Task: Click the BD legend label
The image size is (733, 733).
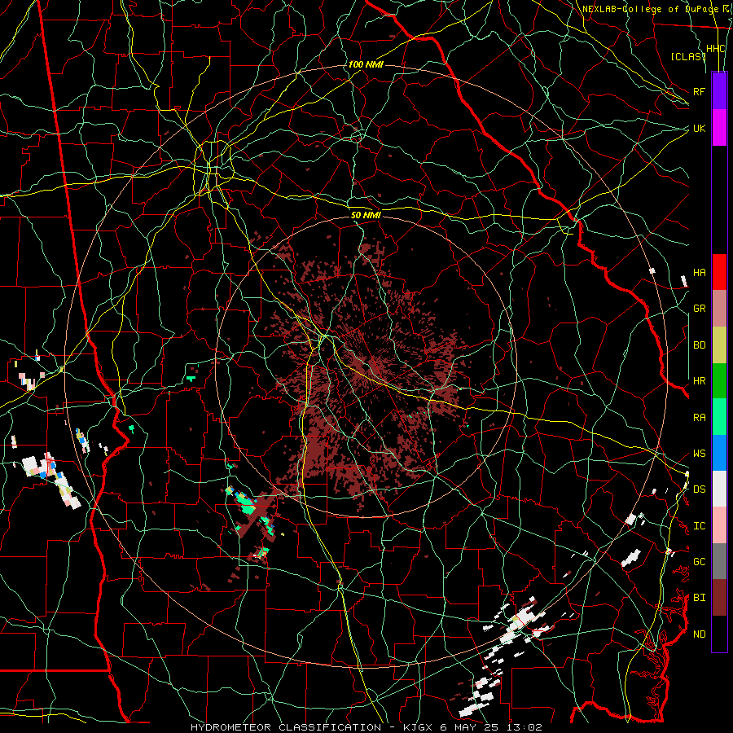Action: click(699, 345)
